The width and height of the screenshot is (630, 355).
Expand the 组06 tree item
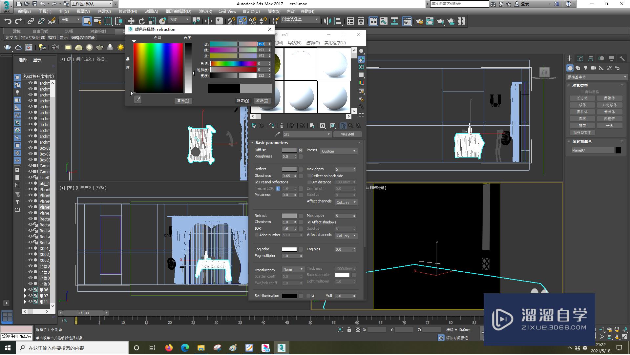[x=25, y=290]
